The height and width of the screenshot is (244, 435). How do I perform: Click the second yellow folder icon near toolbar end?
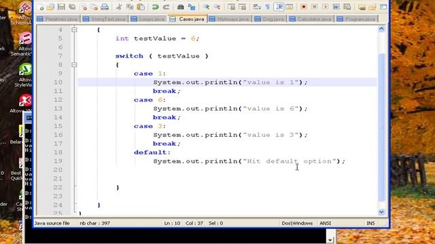(x=372, y=7)
